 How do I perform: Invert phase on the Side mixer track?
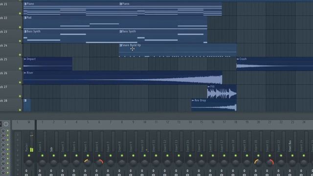(51, 171)
